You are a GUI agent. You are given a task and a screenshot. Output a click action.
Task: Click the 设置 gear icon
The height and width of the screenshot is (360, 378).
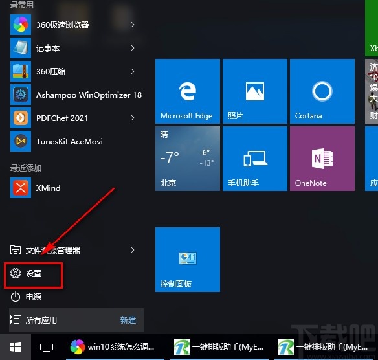point(16,273)
